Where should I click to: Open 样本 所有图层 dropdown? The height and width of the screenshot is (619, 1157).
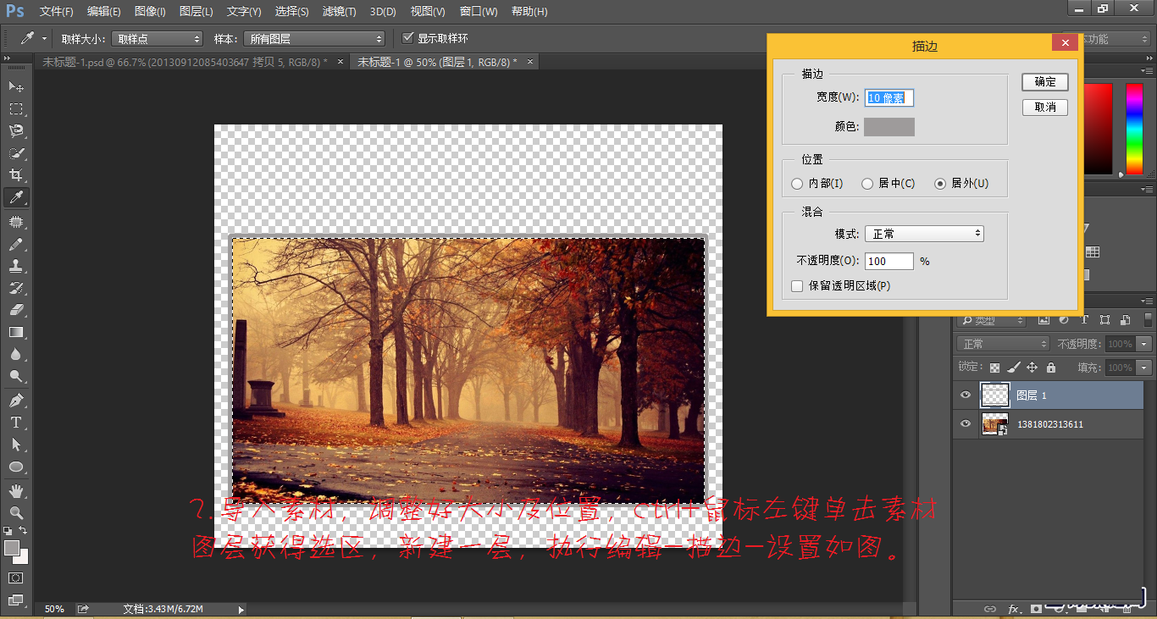click(x=313, y=39)
